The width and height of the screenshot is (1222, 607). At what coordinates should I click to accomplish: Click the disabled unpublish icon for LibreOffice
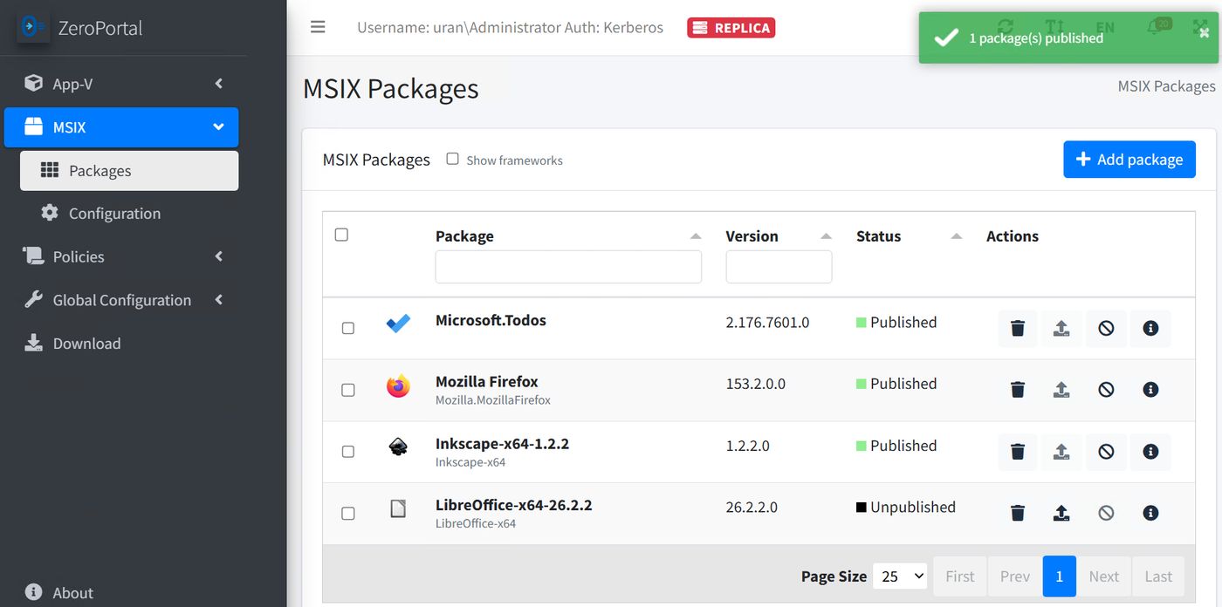tap(1106, 513)
